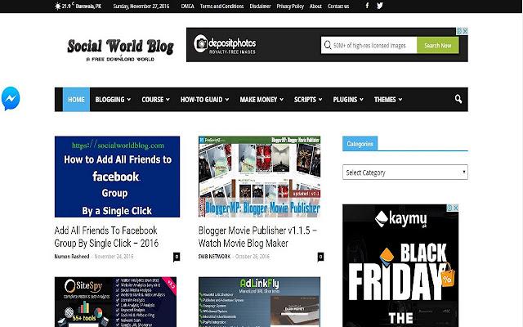The width and height of the screenshot is (523, 327).
Task: Close the kaymu Black Friday ad
Action: (x=456, y=208)
